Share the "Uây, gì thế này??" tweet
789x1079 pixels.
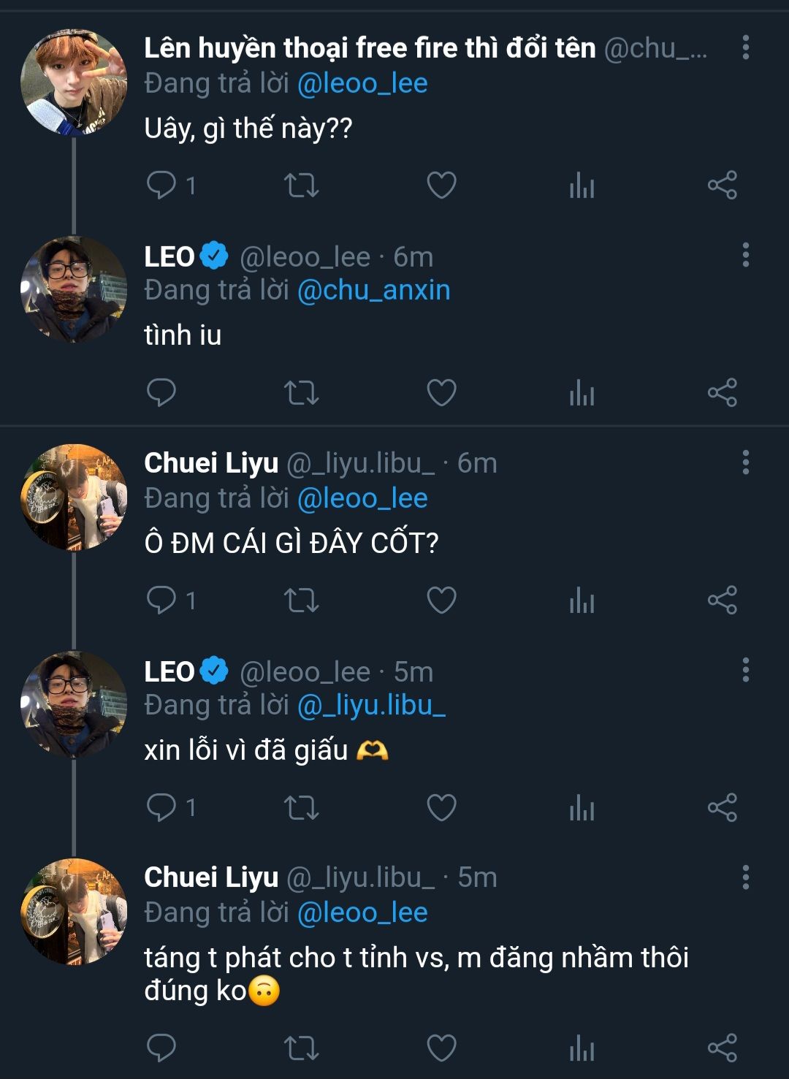tap(722, 185)
